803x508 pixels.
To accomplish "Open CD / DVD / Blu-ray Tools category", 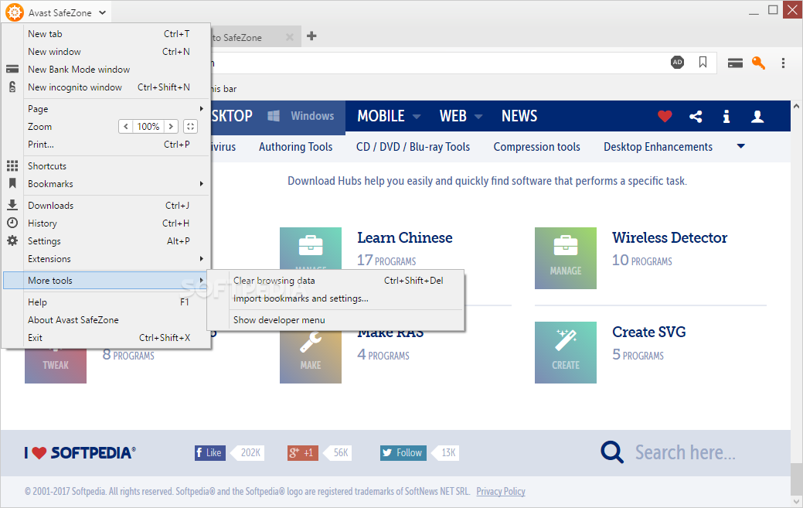I will [413, 147].
